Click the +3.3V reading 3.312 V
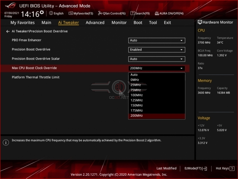 (x=203, y=143)
